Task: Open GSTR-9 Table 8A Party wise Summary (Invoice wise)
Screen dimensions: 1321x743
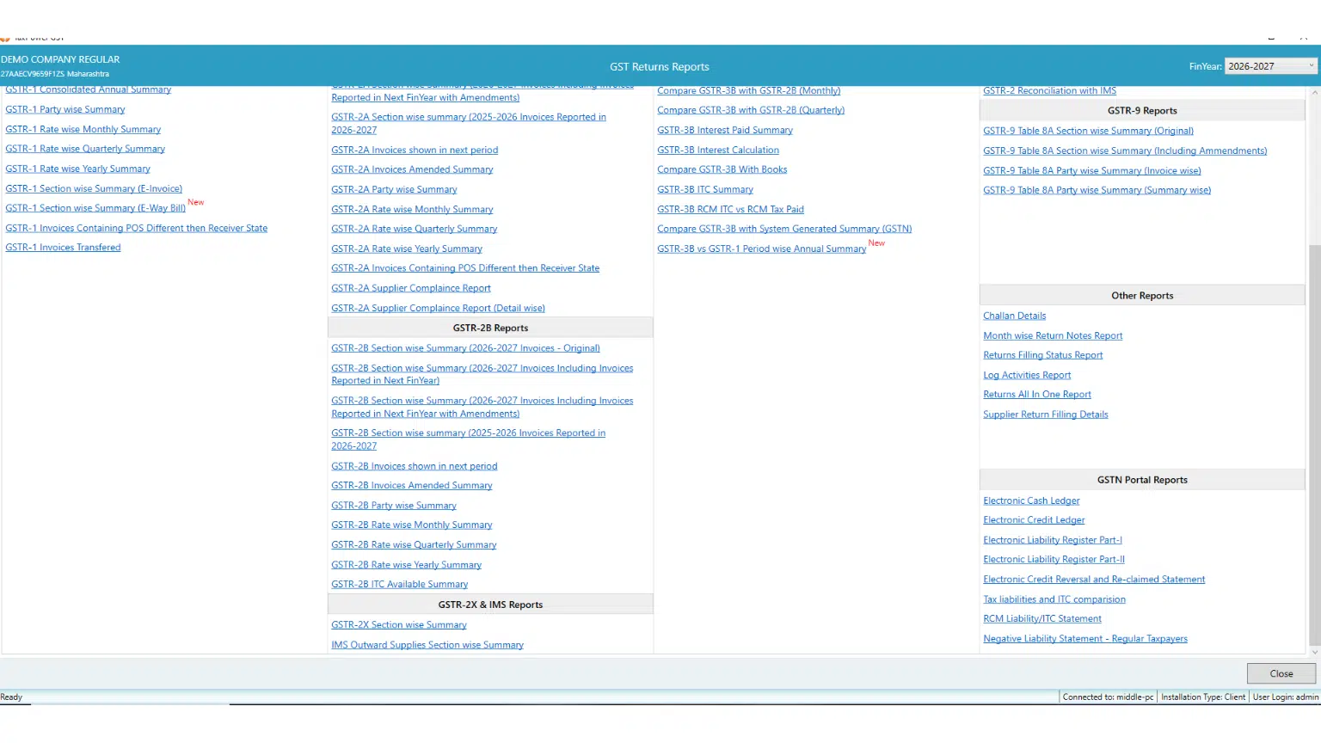Action: [1092, 171]
